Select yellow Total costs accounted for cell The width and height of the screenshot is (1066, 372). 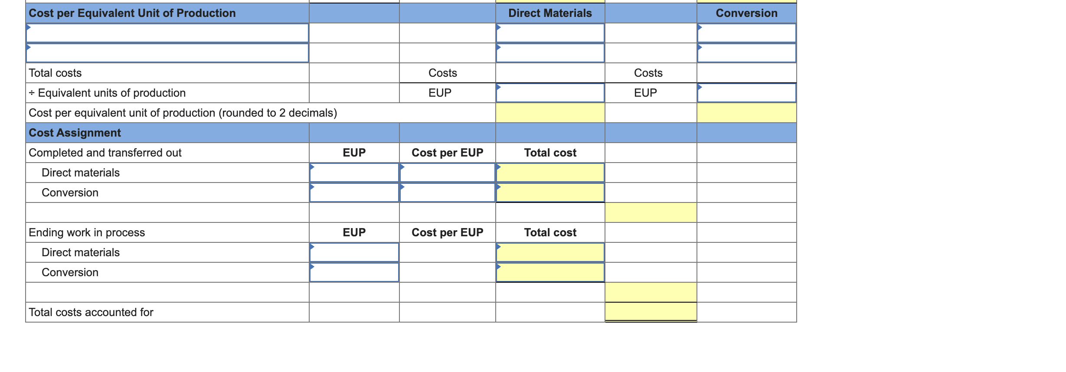tap(651, 312)
